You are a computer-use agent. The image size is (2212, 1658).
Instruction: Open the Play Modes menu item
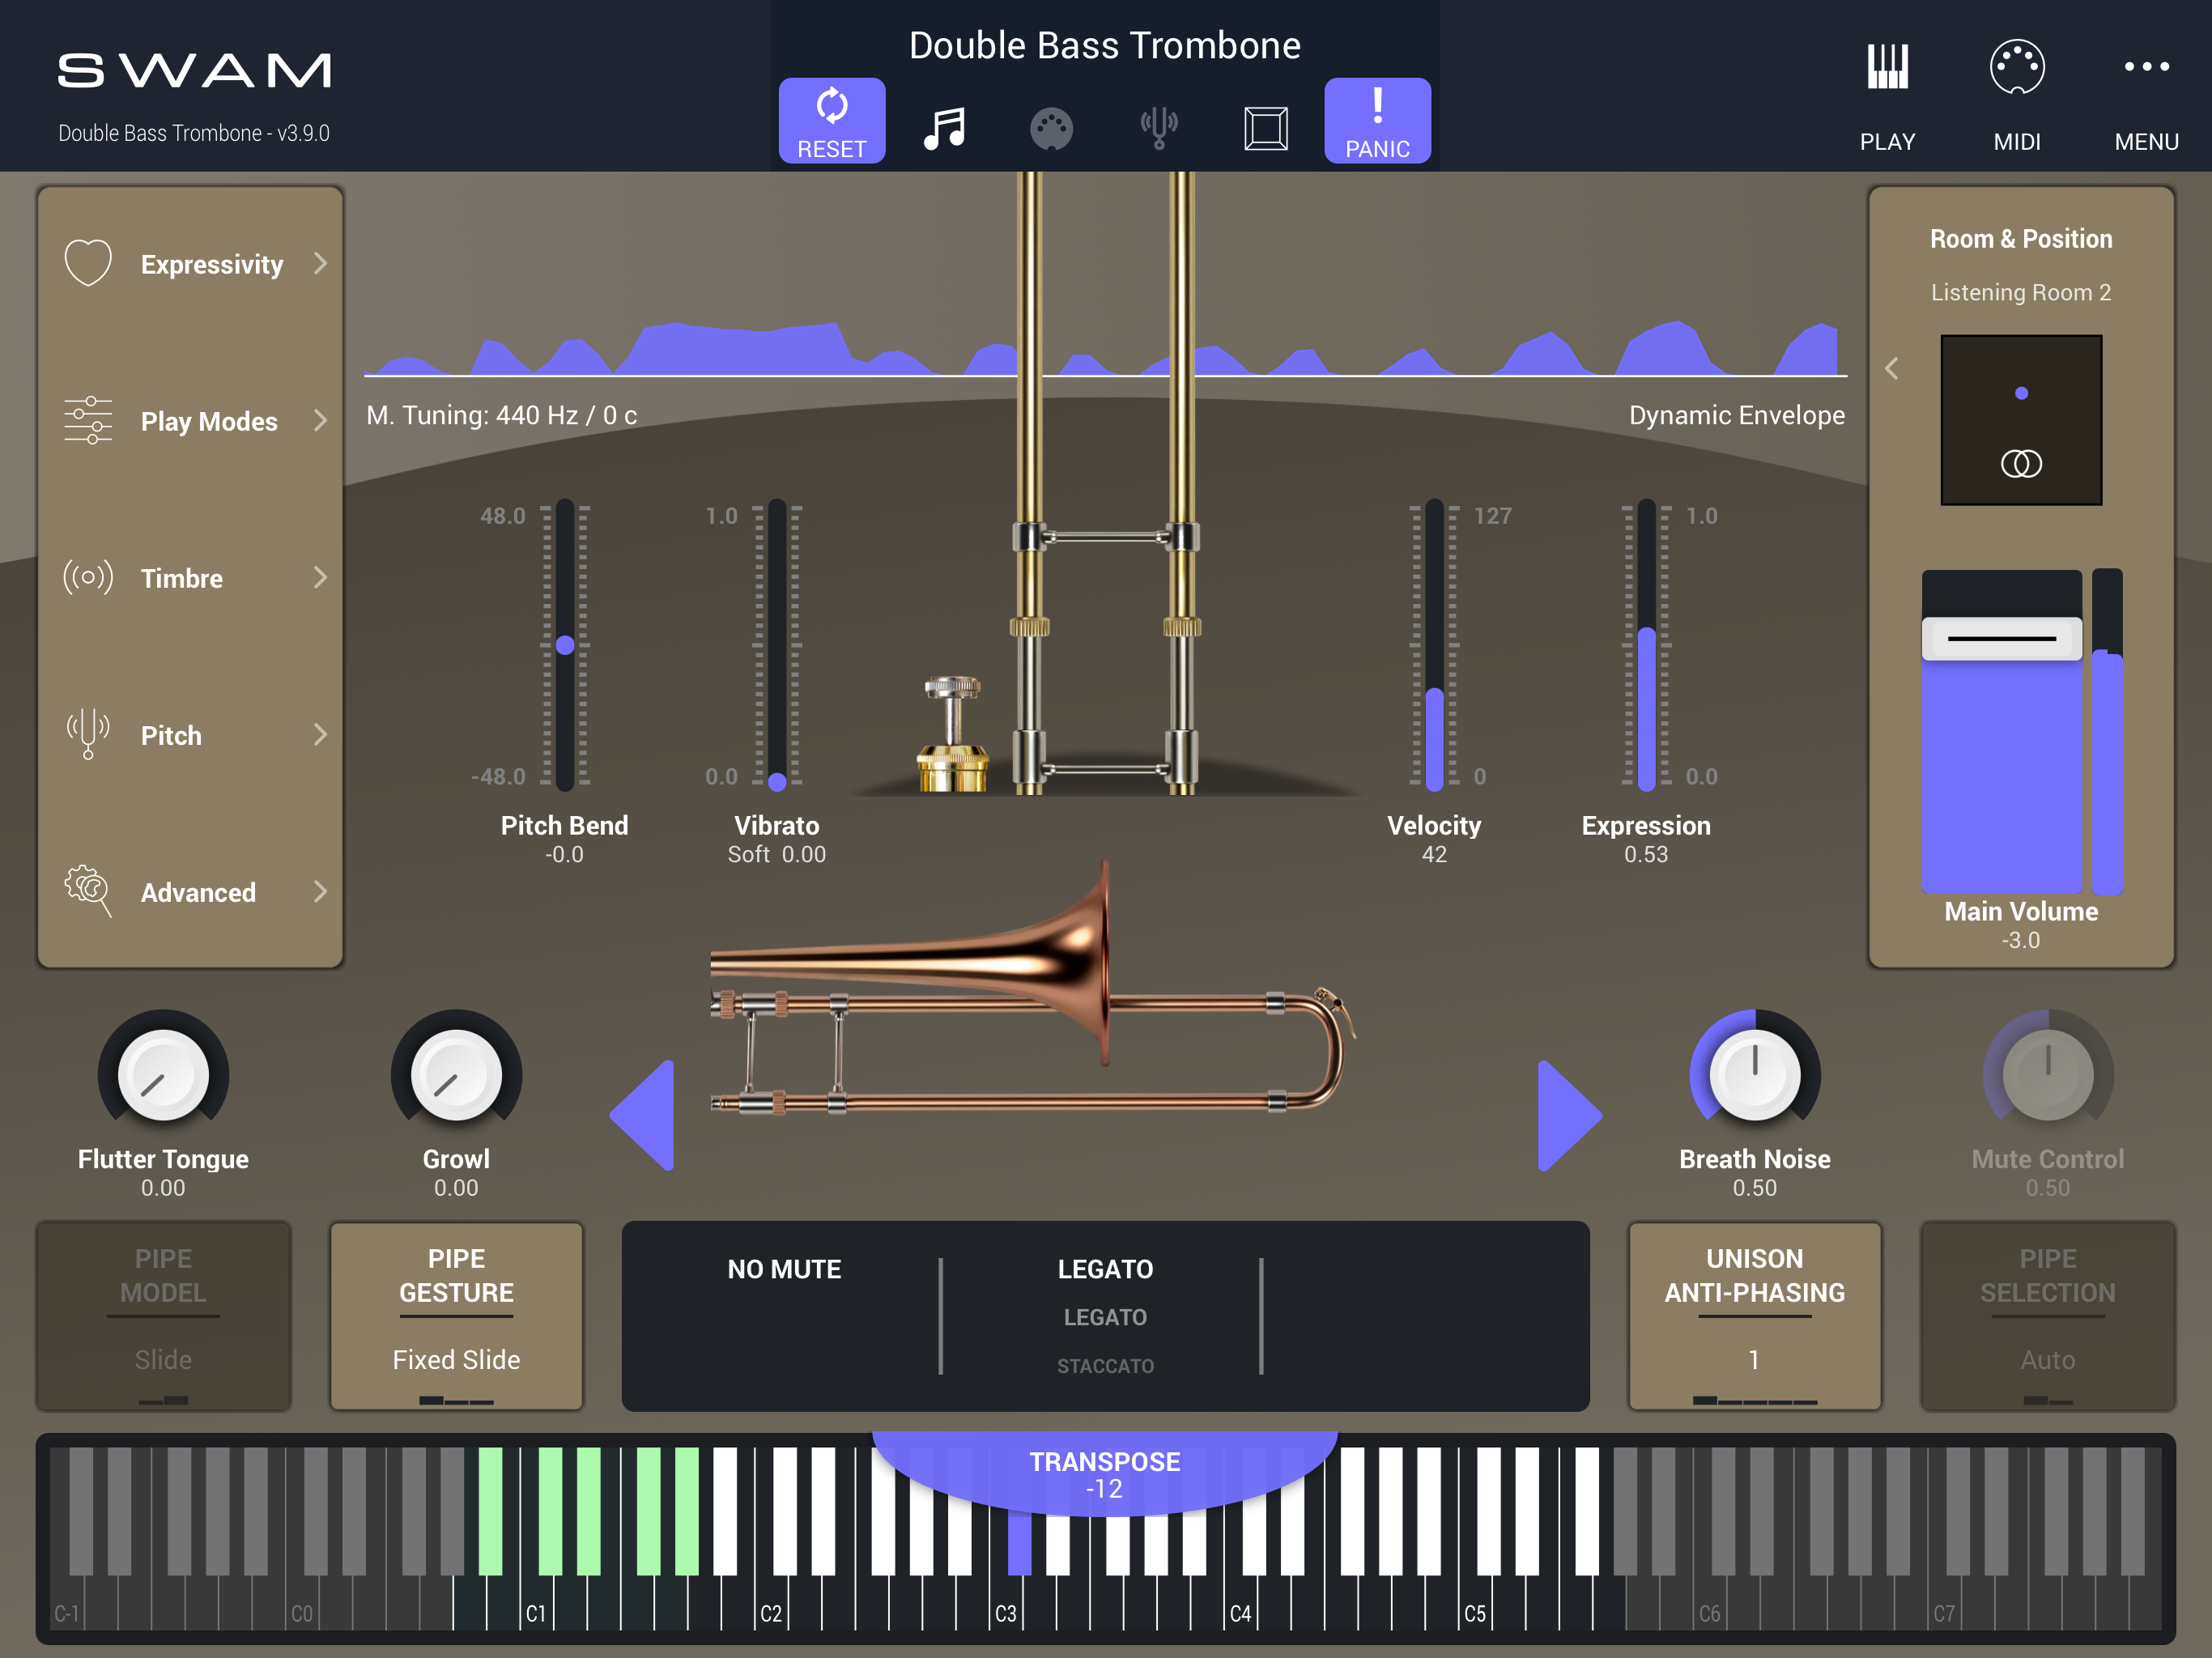click(190, 420)
